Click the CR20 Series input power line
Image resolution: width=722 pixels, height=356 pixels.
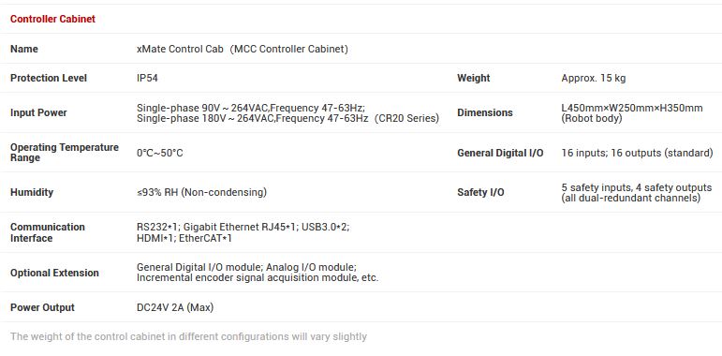(x=287, y=118)
